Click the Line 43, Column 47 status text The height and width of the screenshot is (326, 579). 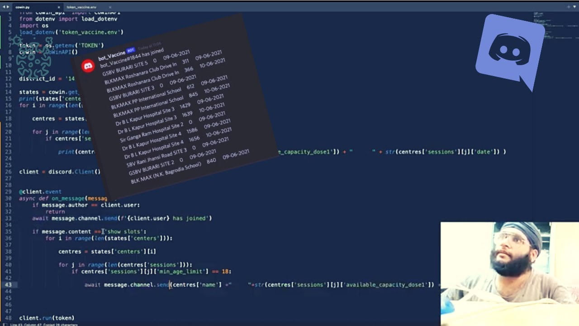point(26,324)
